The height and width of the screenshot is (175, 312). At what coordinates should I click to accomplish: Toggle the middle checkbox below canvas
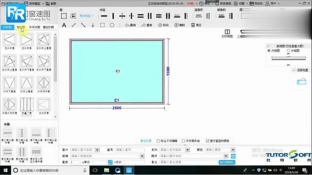click(x=183, y=141)
